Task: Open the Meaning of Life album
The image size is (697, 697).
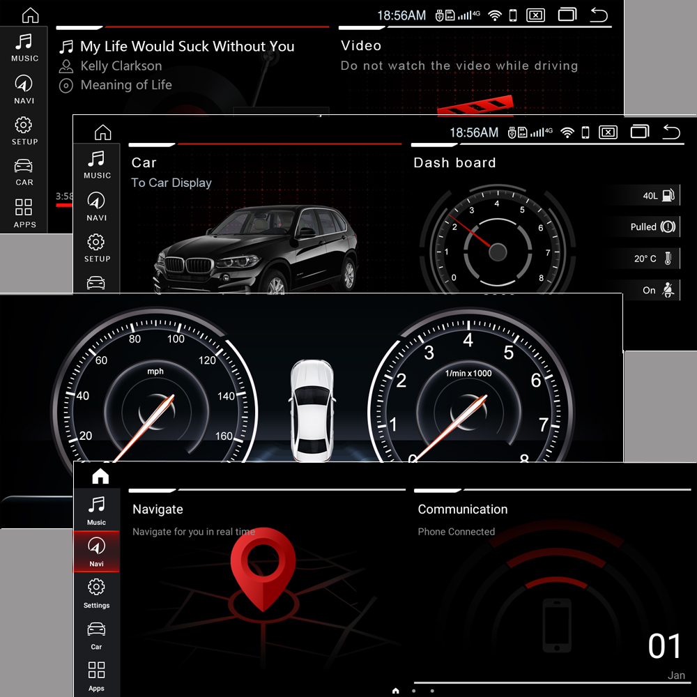Action: 125,85
